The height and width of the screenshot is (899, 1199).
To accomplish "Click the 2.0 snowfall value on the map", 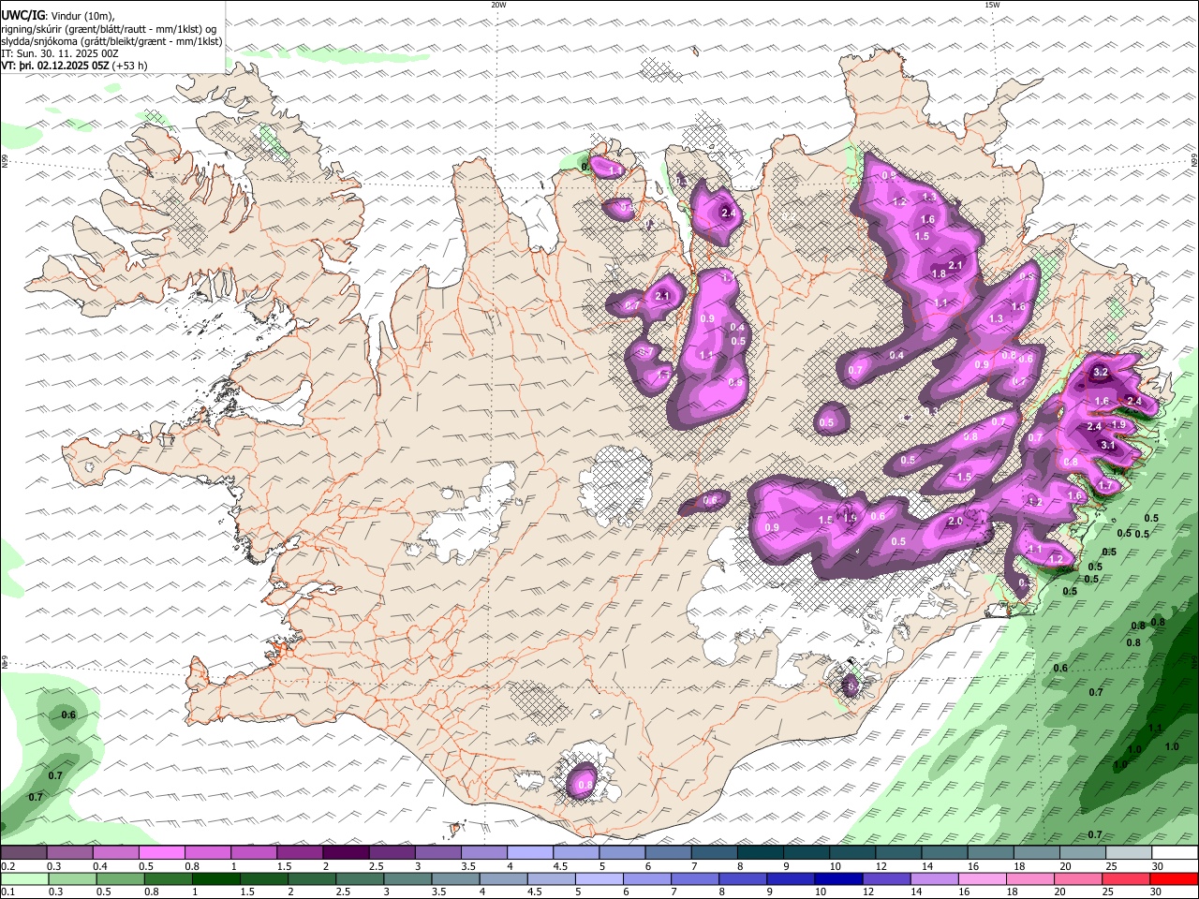I will pos(955,522).
